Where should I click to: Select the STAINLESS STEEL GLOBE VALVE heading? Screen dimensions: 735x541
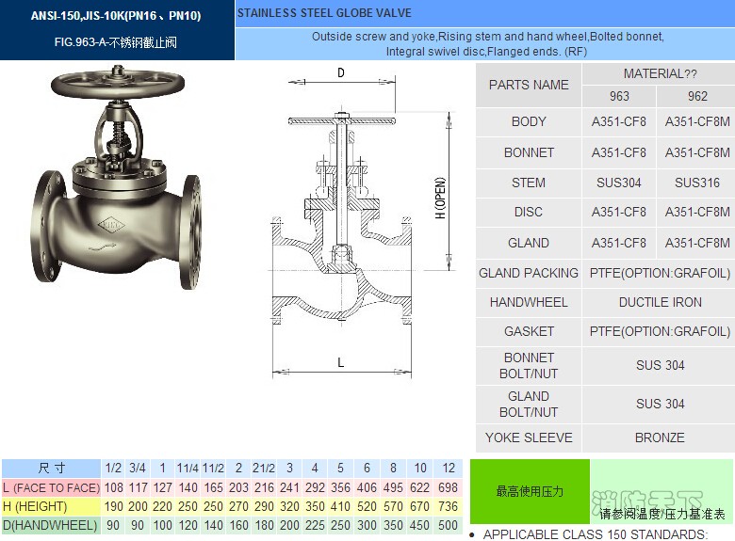[324, 14]
